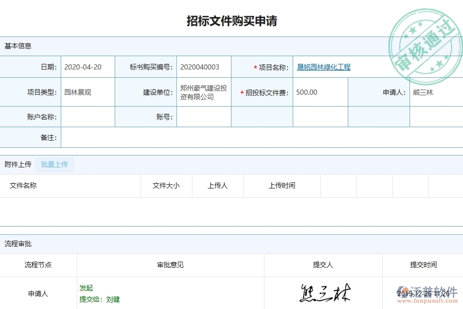The height and width of the screenshot is (309, 463).
Task: Click the 招投标文件费 fee value 500.00
Action: pyautogui.click(x=307, y=92)
